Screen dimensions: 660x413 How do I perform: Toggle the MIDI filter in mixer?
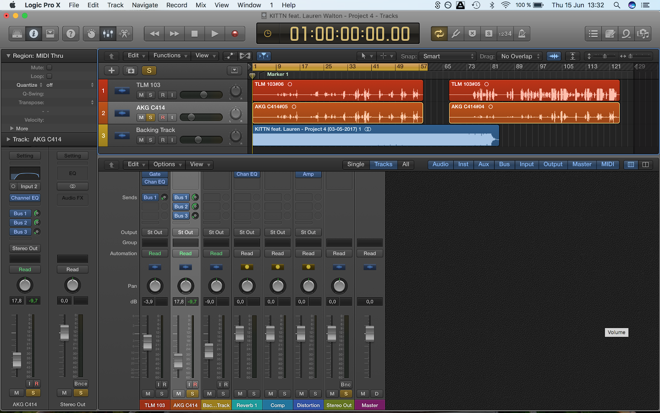tap(608, 164)
